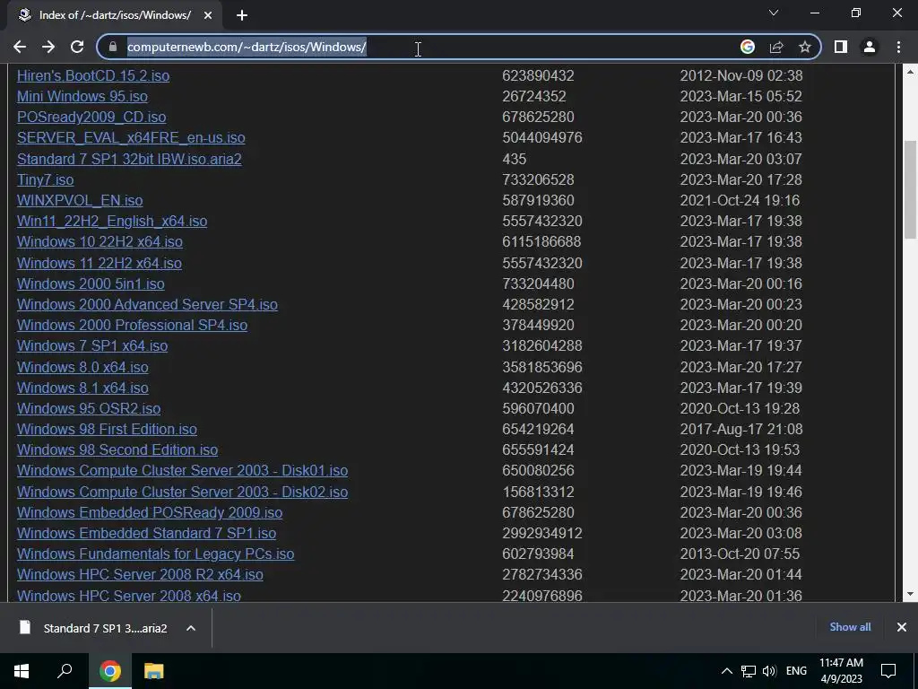
Task: Download SERVER_EVAL_x64FRE_en-us.iso
Action: 131,137
